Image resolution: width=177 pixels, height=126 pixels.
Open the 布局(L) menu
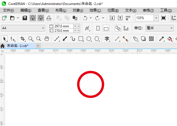(x=61, y=11)
